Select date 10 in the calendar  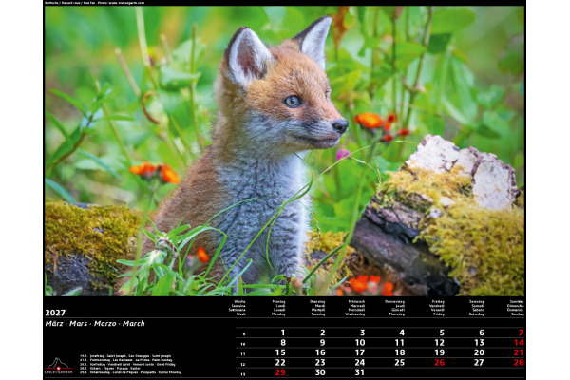pos(360,343)
